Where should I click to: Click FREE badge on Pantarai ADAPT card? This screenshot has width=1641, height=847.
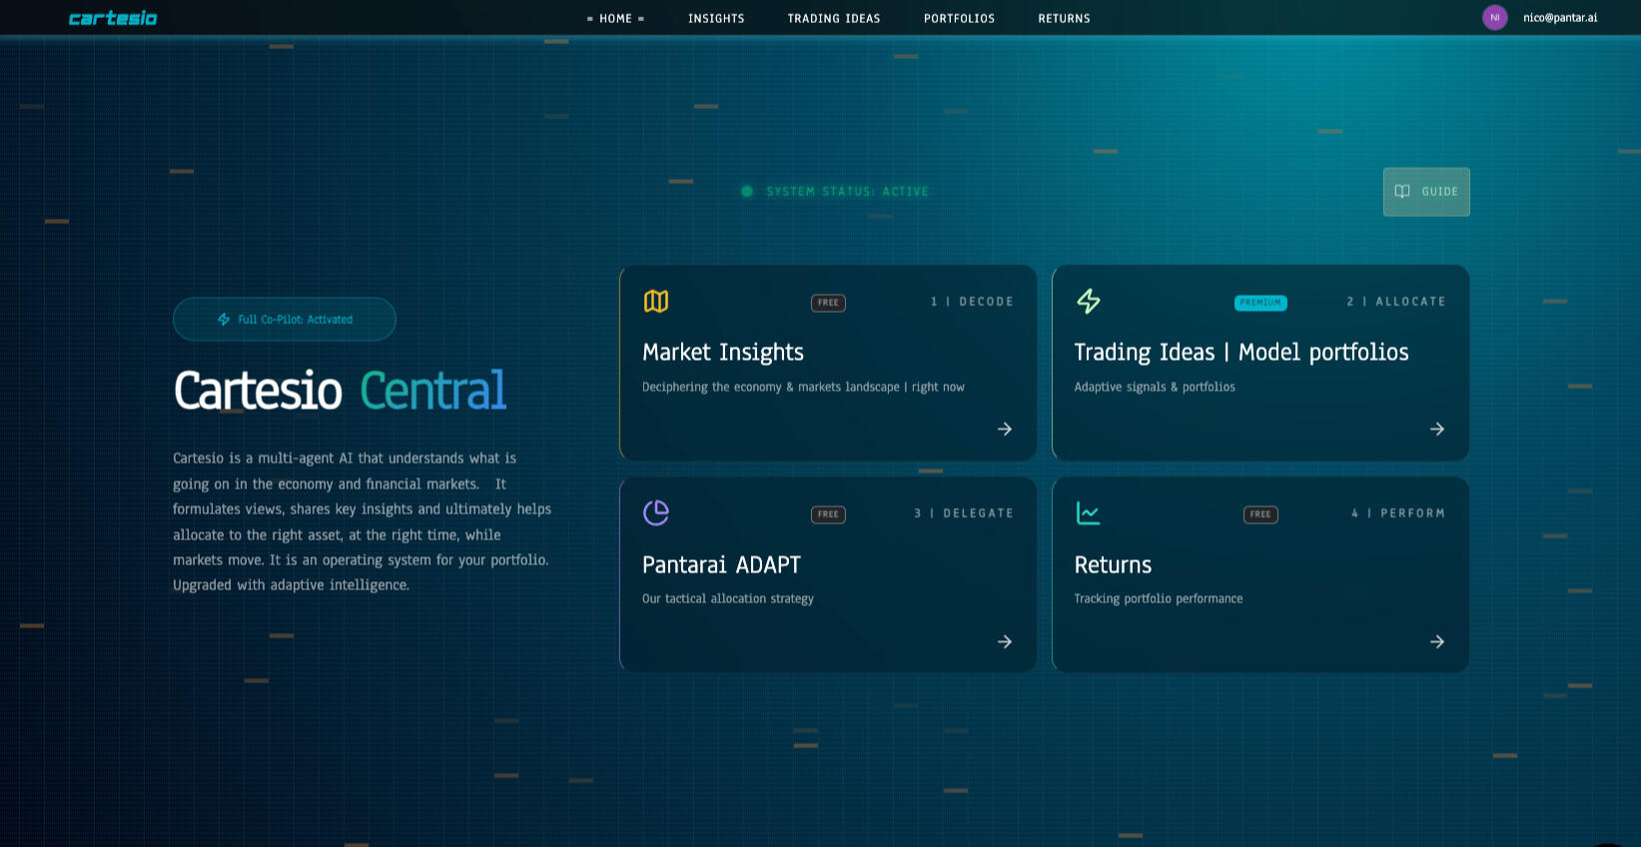828,514
